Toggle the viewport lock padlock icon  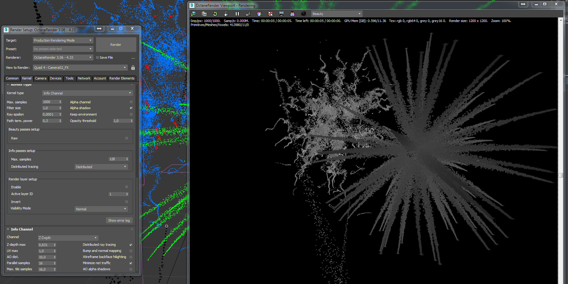click(226, 14)
